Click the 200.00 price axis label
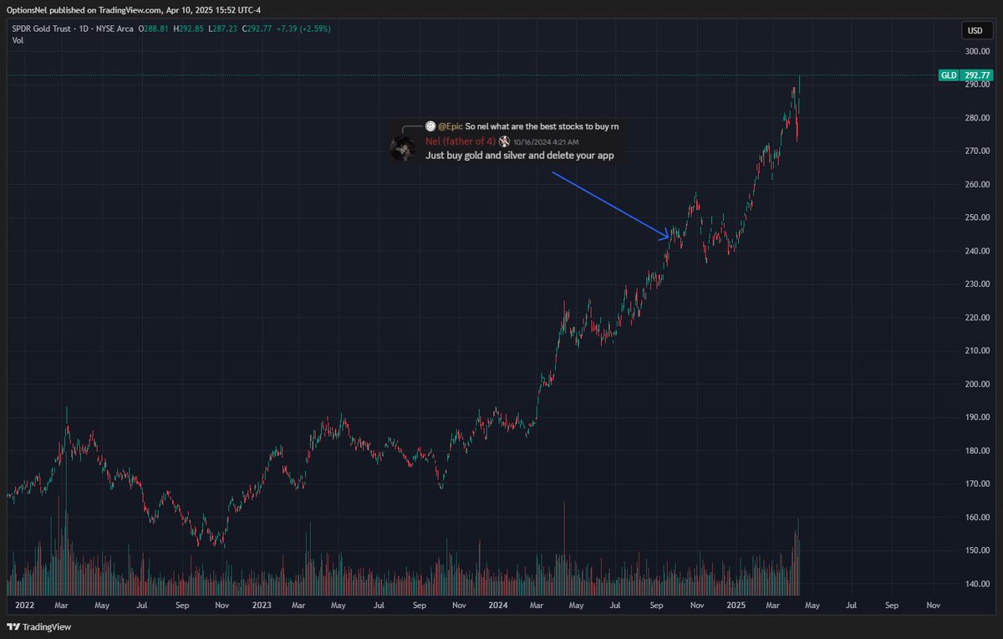Image resolution: width=1003 pixels, height=639 pixels. 977,384
